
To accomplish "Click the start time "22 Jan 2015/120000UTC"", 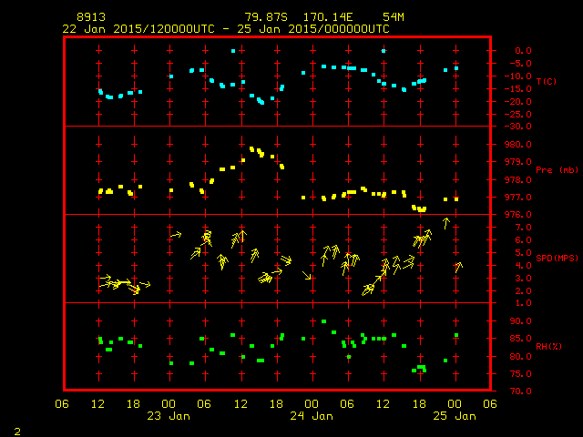I will [x=138, y=29].
